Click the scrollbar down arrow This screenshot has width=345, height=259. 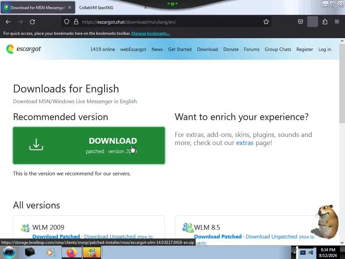tap(342, 242)
